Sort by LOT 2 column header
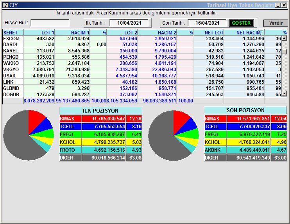 click(122, 32)
